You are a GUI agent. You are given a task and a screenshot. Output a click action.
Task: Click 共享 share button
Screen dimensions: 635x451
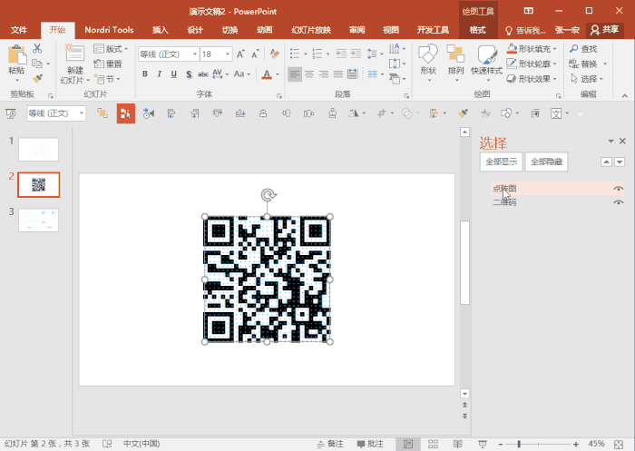[x=605, y=30]
